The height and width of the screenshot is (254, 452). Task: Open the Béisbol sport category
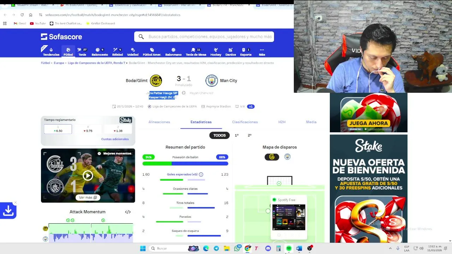coord(117,52)
